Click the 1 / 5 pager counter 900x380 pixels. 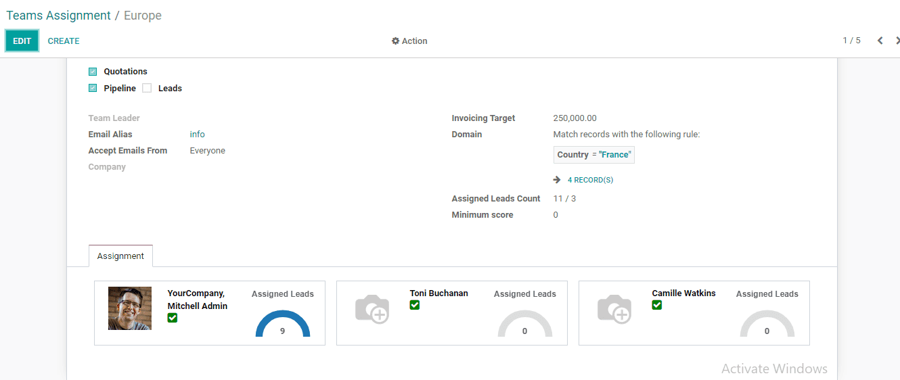pos(851,41)
